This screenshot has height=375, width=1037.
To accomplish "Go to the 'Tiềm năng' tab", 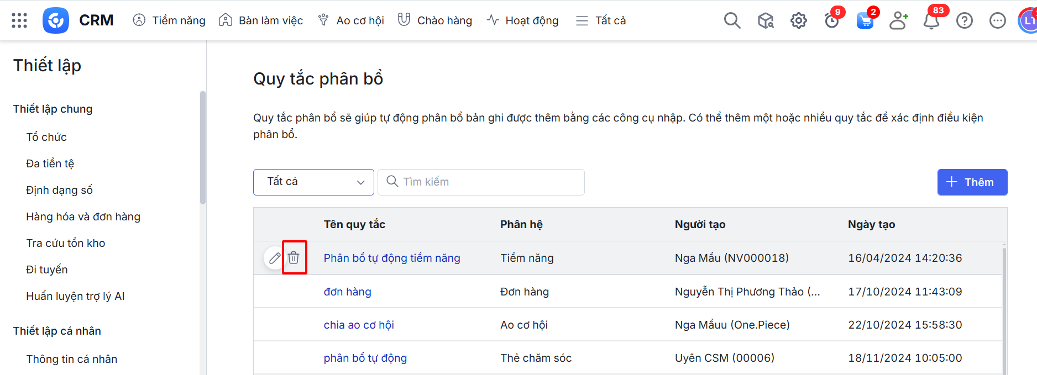I will pyautogui.click(x=169, y=20).
